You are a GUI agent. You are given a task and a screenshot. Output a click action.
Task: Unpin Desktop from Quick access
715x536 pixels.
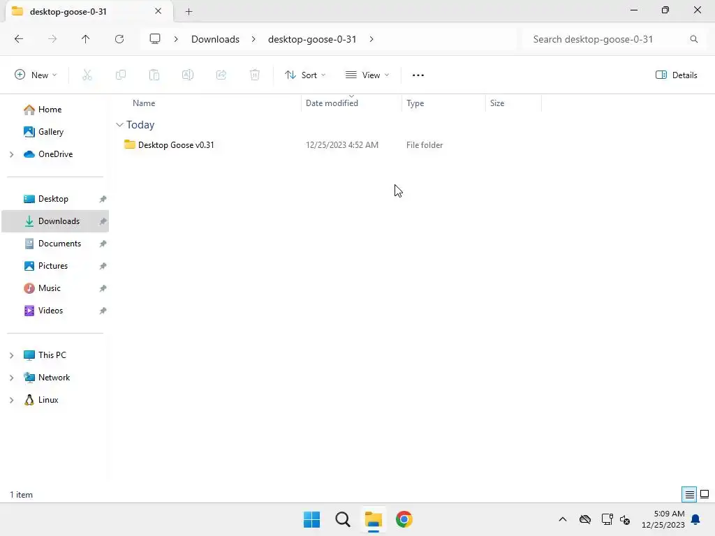point(103,199)
